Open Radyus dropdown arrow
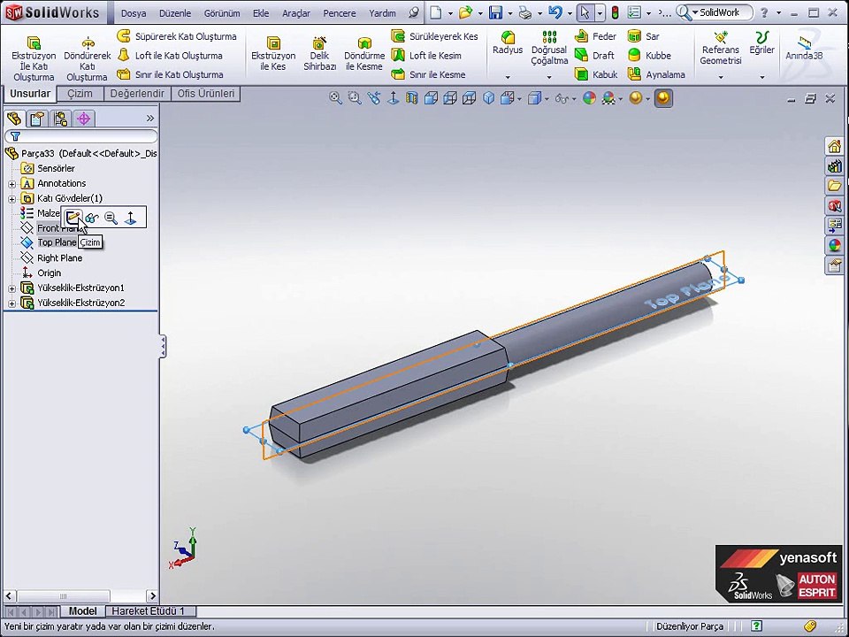This screenshot has width=849, height=637. coord(508,78)
